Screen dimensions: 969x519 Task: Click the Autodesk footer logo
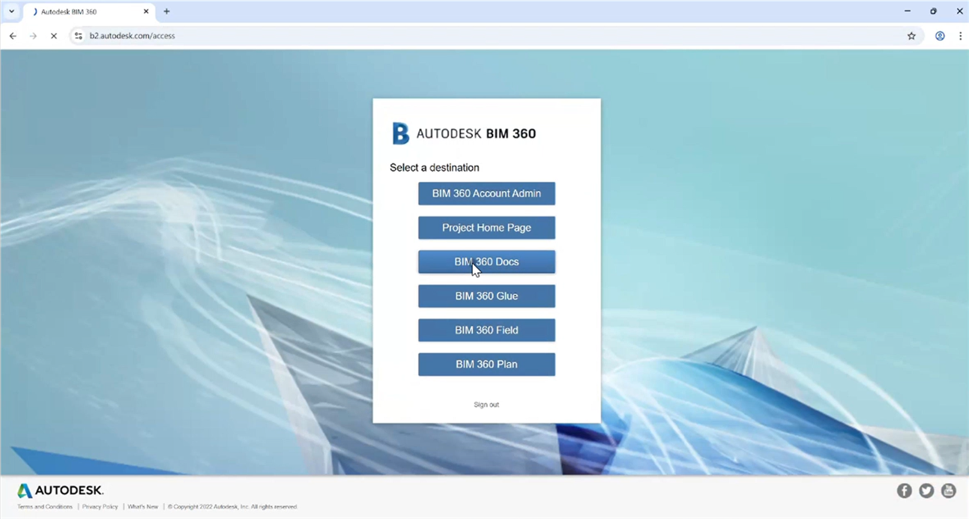pos(61,491)
